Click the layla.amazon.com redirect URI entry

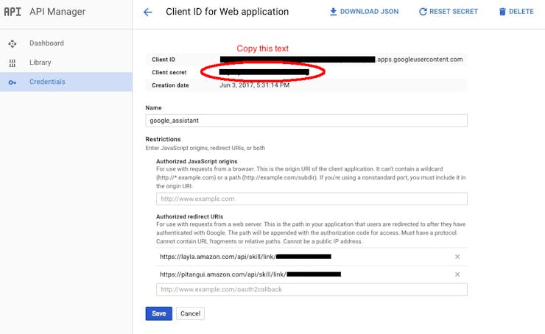coord(245,257)
